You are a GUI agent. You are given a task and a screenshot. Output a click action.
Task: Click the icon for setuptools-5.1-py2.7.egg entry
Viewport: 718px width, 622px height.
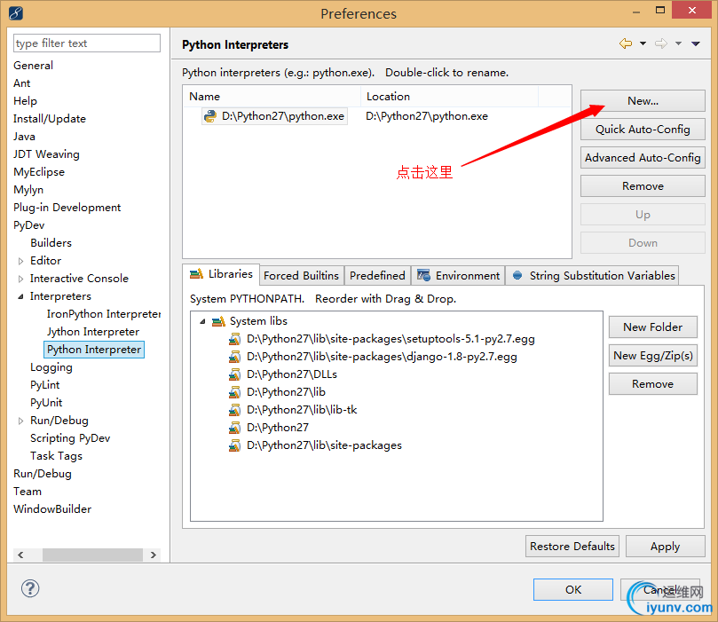234,339
